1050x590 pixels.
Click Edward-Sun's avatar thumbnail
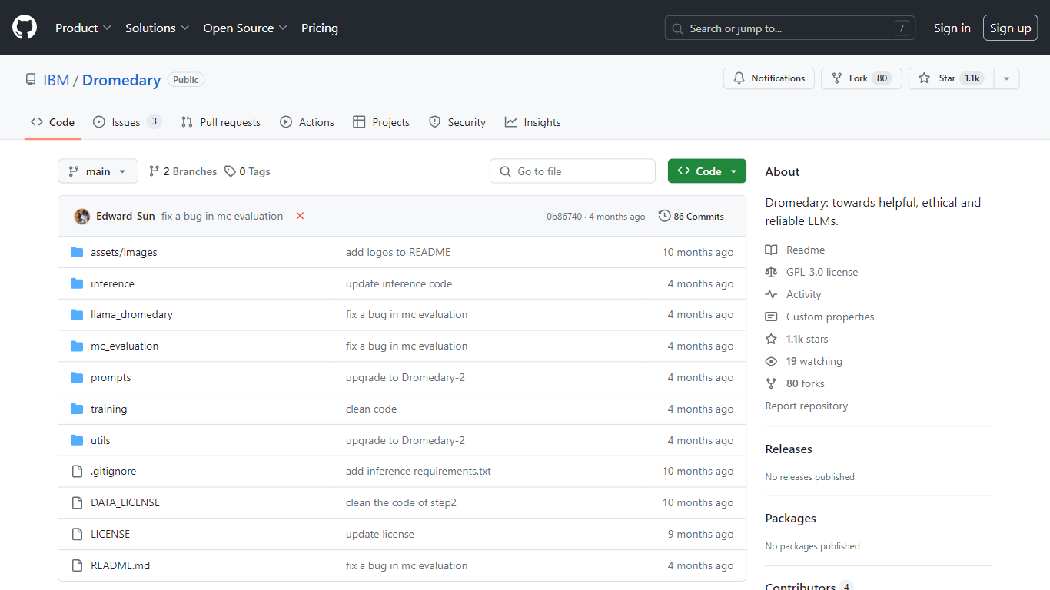coord(82,217)
